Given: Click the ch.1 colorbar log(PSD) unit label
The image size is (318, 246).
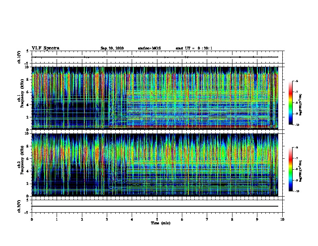Looking at the screenshot, I should (x=300, y=105).
